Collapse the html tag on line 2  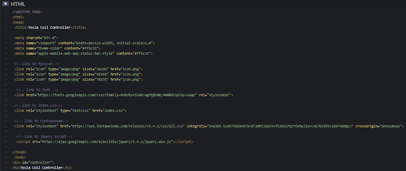coord(9,17)
